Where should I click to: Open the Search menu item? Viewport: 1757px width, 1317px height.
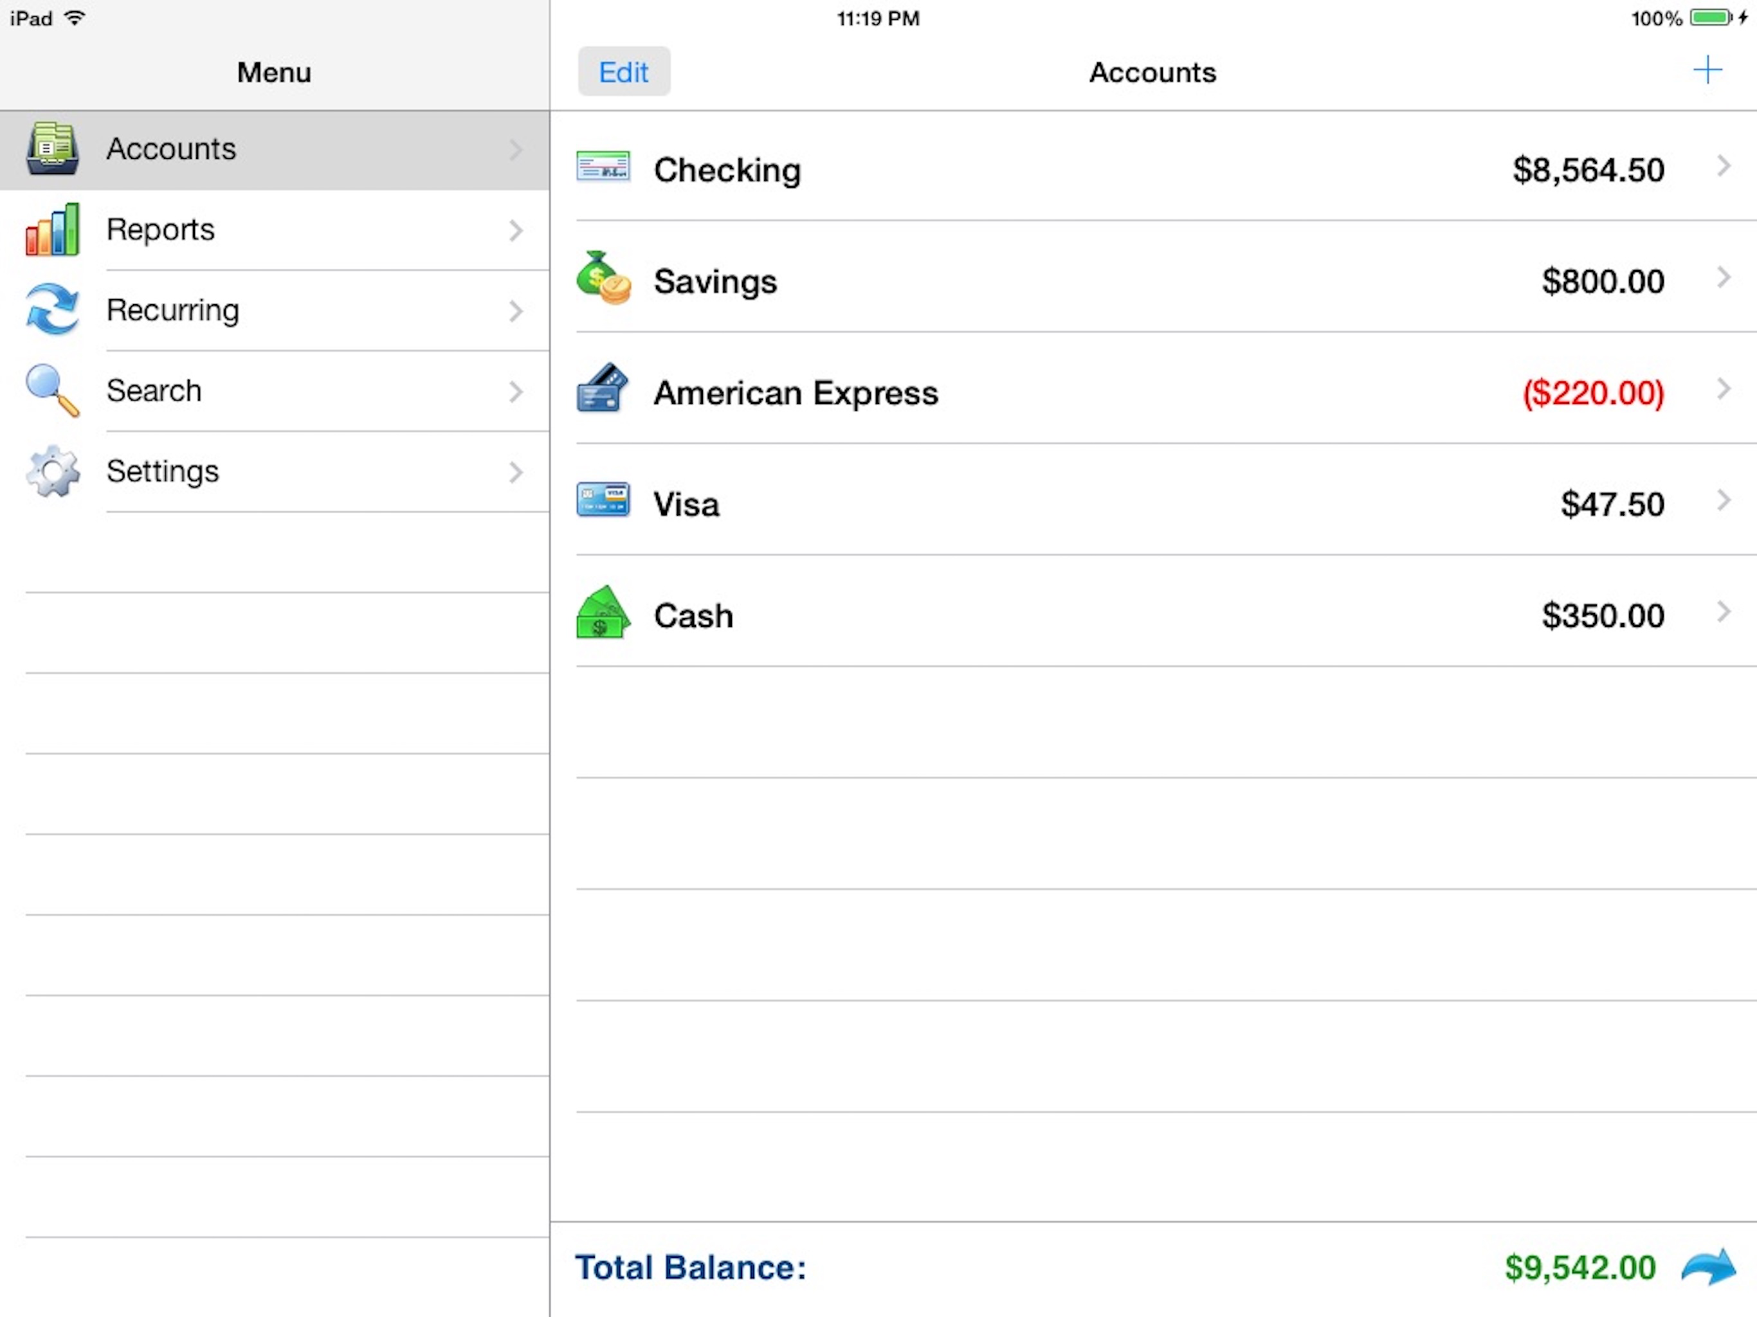tap(154, 391)
